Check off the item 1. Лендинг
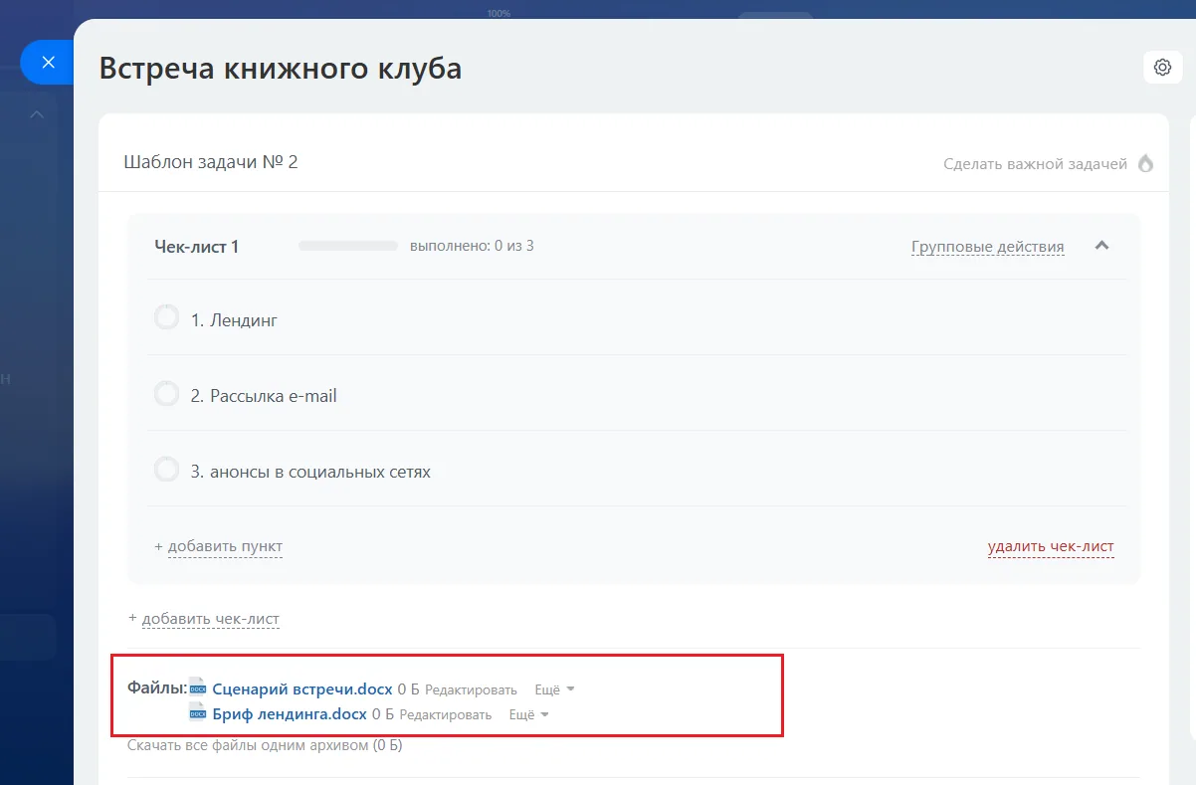1196x785 pixels. (166, 318)
